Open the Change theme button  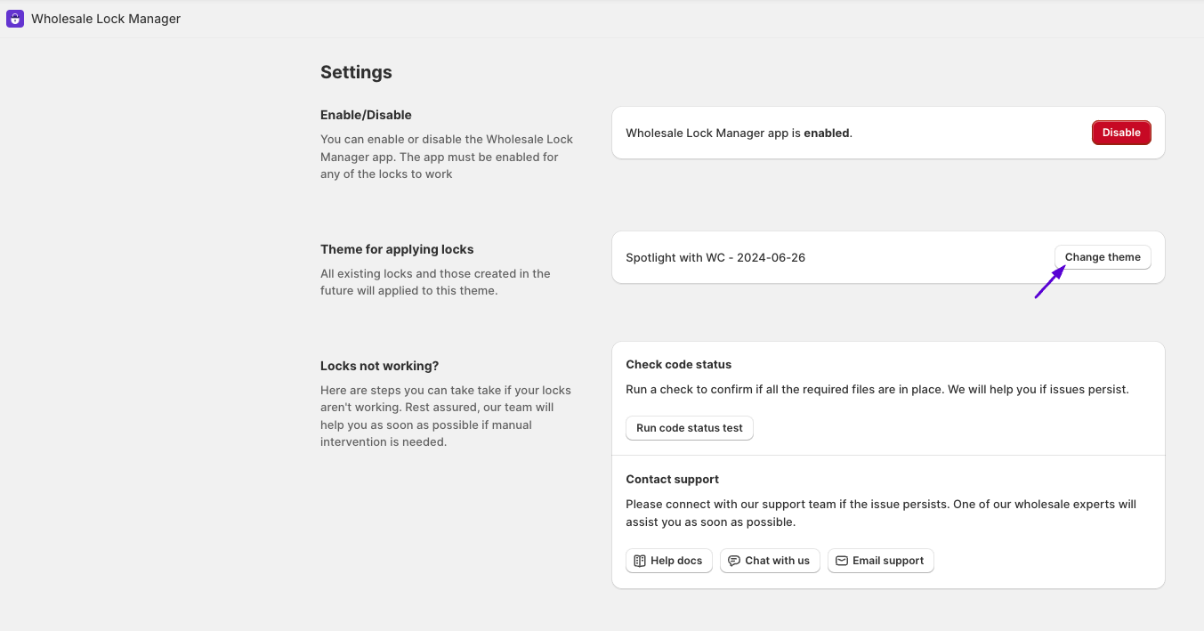click(1103, 257)
